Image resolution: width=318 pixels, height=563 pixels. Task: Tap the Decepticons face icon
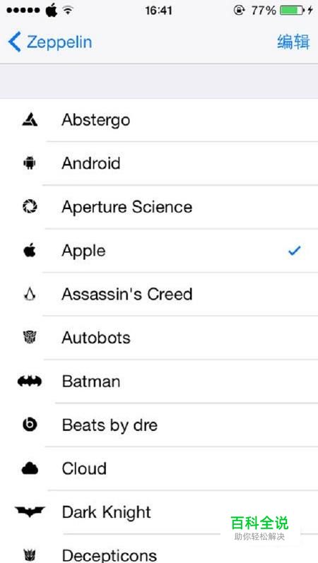(30, 555)
